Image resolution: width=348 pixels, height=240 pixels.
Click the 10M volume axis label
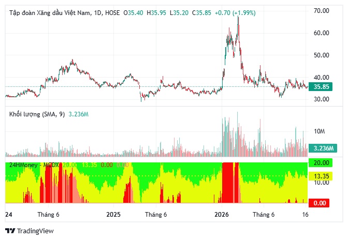click(x=319, y=131)
